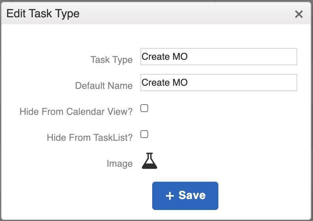Click the "Hide From Calendar View?" label
313x221 pixels.
click(x=76, y=112)
